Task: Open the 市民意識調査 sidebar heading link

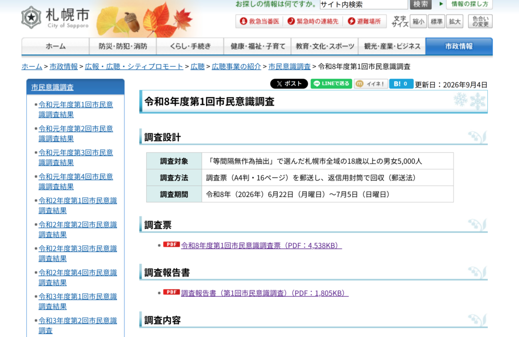Action: (x=52, y=87)
